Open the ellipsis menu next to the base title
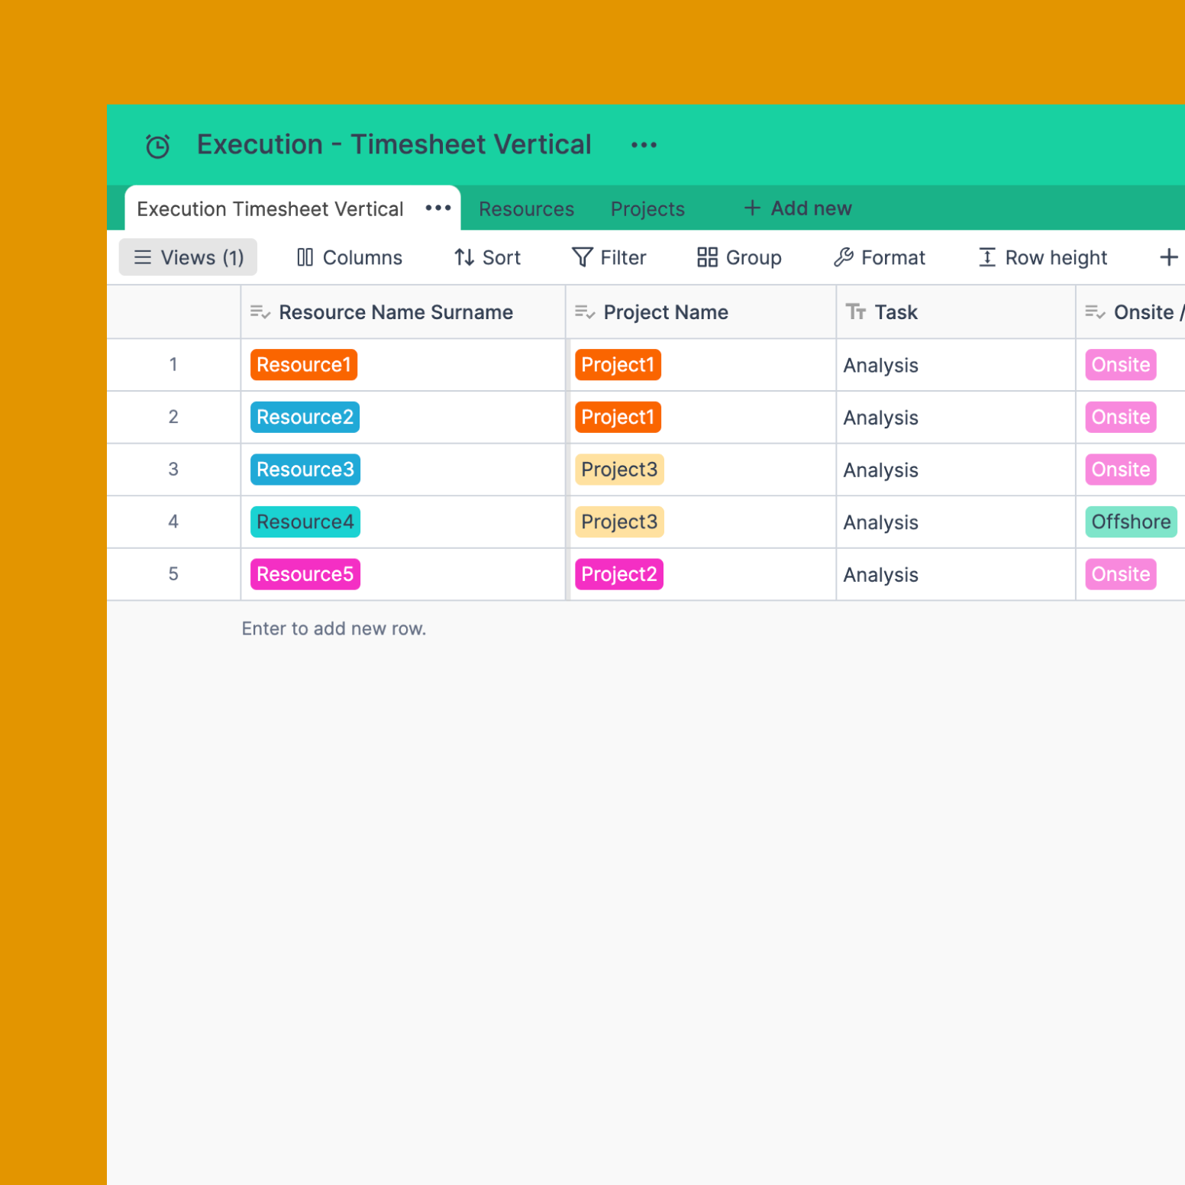 click(x=644, y=144)
